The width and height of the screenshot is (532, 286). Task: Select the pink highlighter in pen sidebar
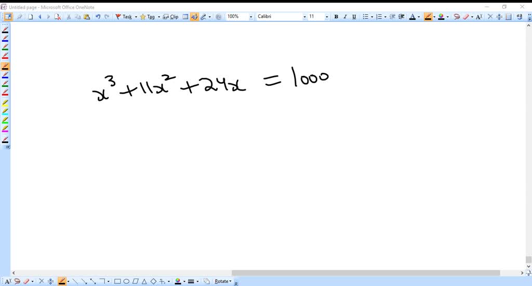click(5, 129)
